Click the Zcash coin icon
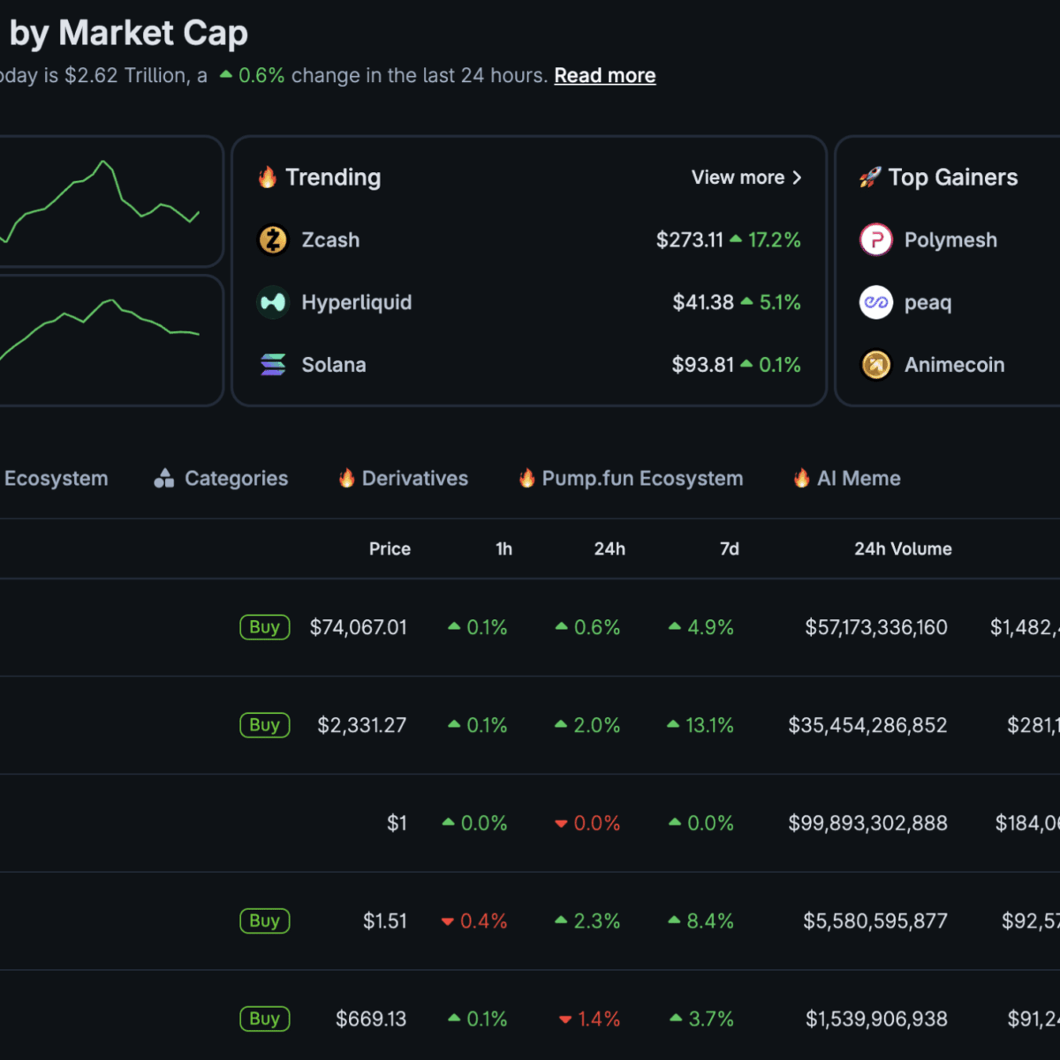 coord(273,239)
